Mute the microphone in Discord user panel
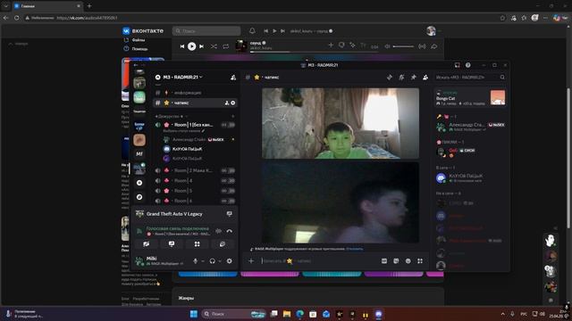 [196, 261]
